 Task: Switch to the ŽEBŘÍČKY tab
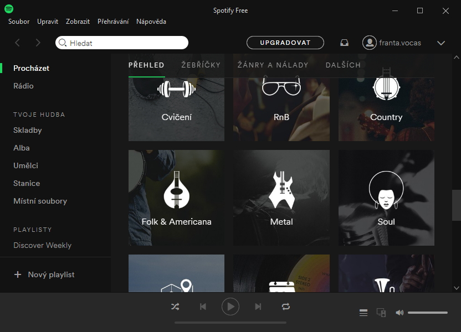coord(201,65)
